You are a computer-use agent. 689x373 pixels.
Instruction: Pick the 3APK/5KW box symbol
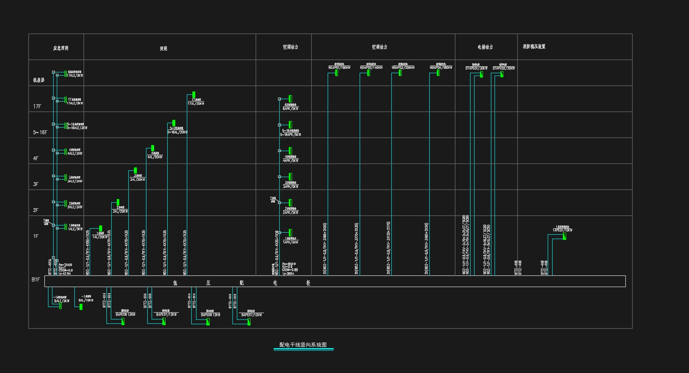point(290,177)
